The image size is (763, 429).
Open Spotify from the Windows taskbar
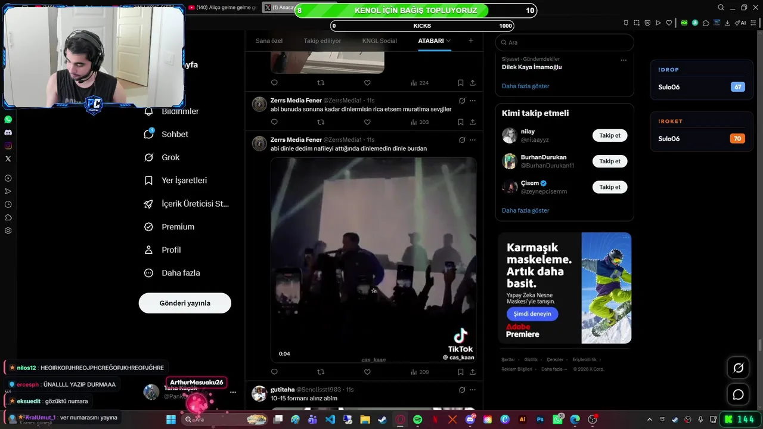coord(417,419)
